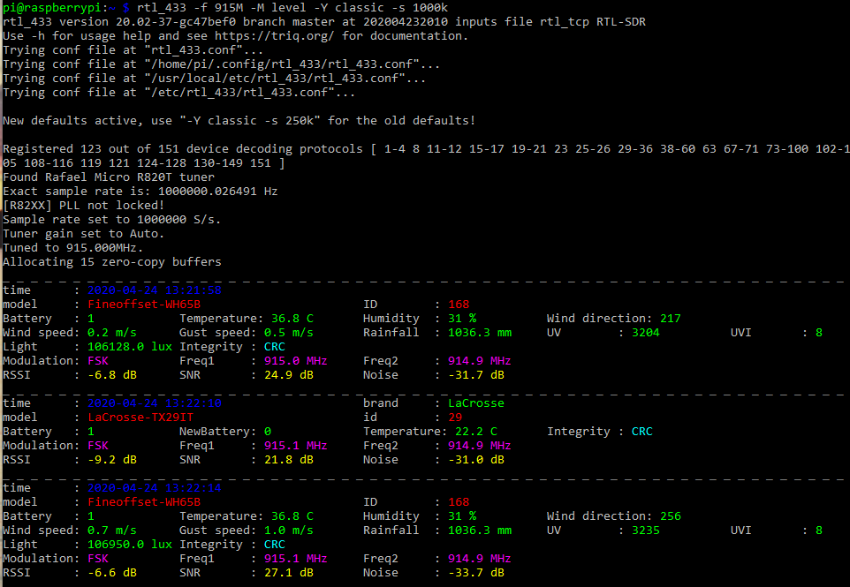
Task: Click the rtl_433 version 20.02-37-gc47bef0 text
Action: tap(119, 22)
